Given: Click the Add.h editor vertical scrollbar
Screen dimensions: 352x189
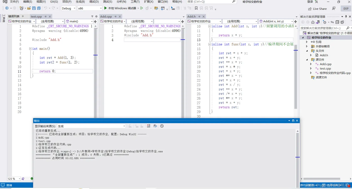Looking at the screenshot, I should 296,77.
